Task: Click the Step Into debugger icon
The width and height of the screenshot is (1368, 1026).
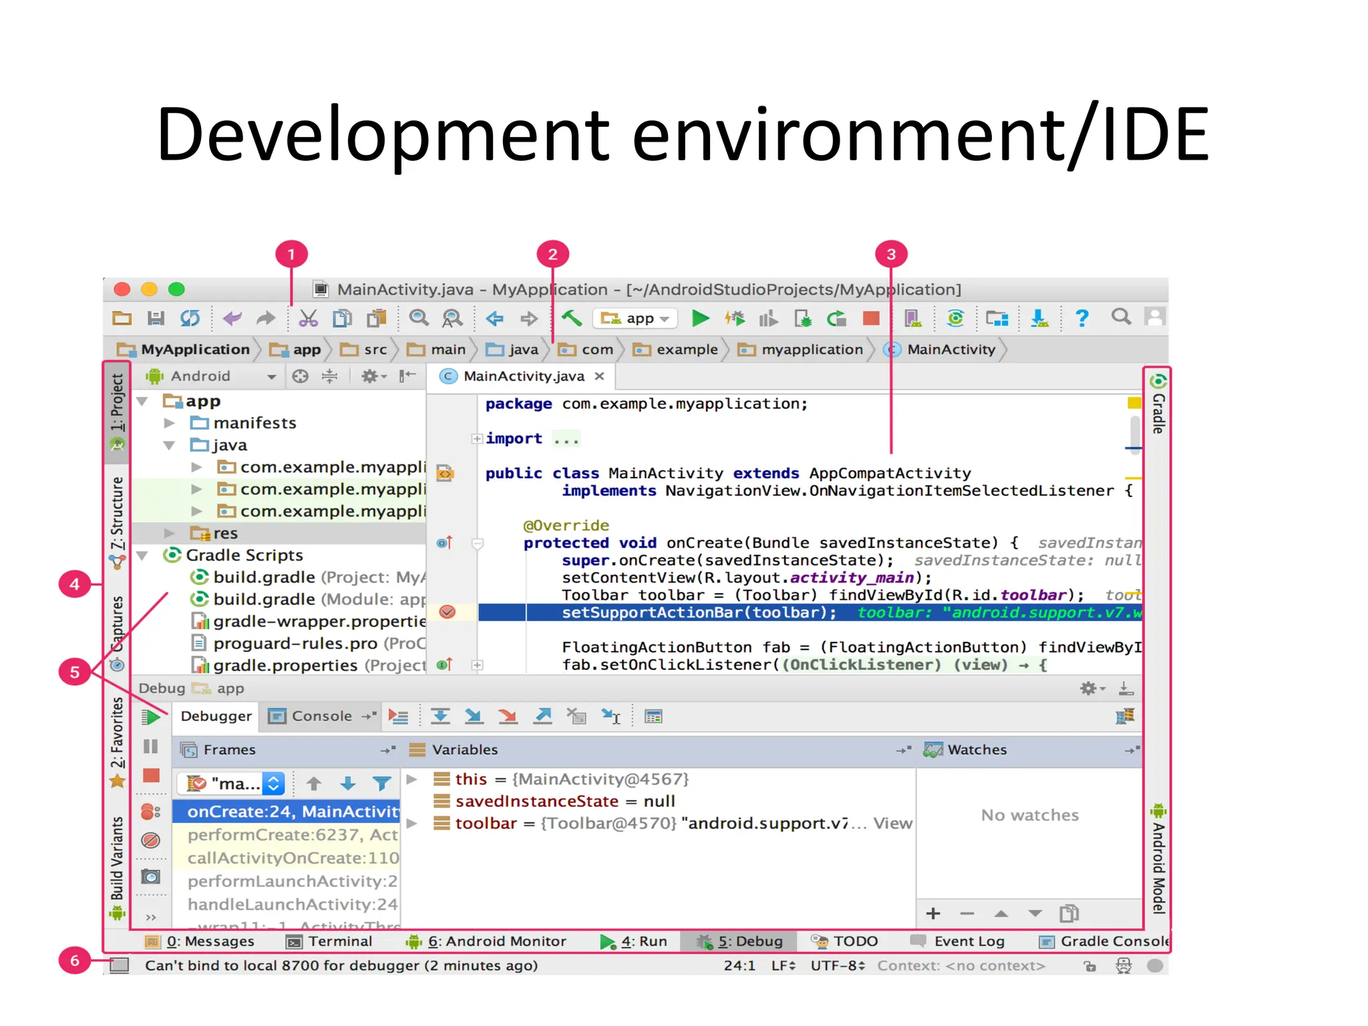Action: point(474,717)
